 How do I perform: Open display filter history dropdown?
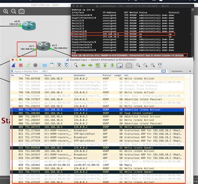click(x=168, y=71)
